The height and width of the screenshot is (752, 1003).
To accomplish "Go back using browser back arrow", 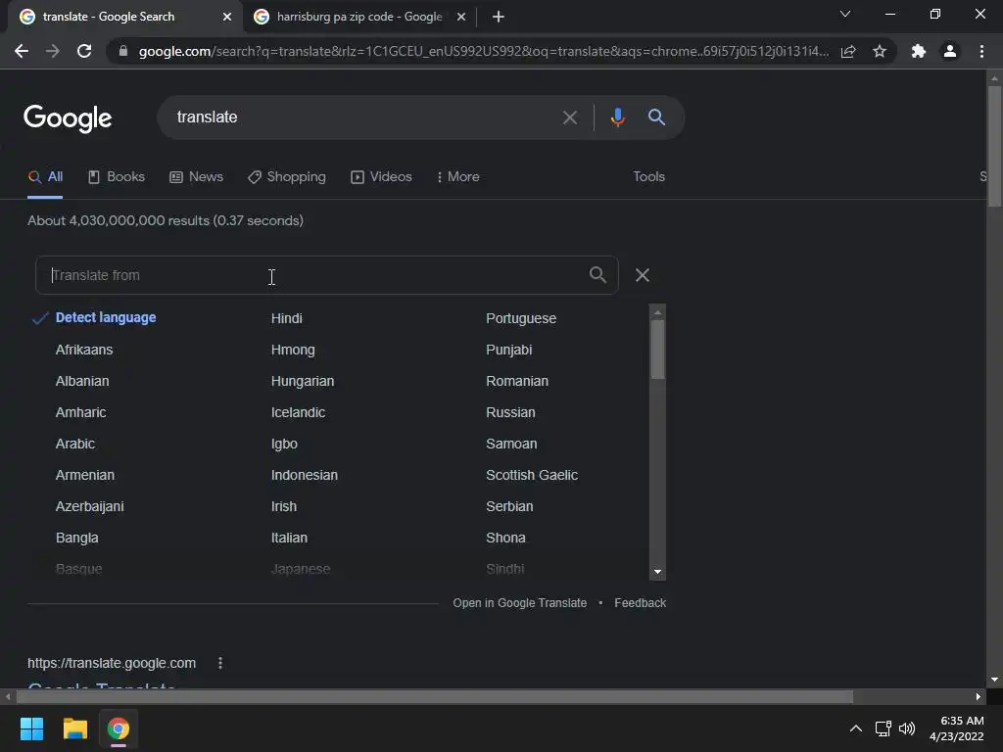I will [22, 51].
